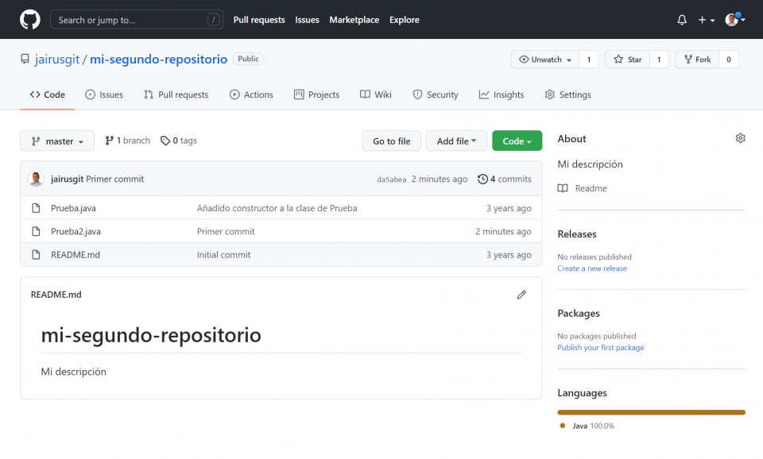Image resolution: width=763 pixels, height=459 pixels.
Task: Switch to the Insights tab
Action: coord(502,94)
